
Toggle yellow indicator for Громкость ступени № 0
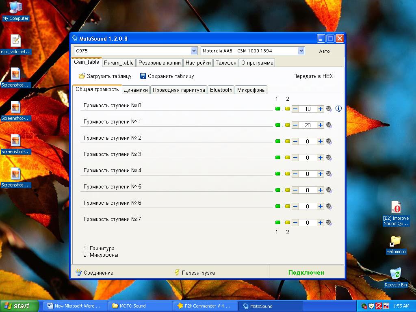(287, 109)
